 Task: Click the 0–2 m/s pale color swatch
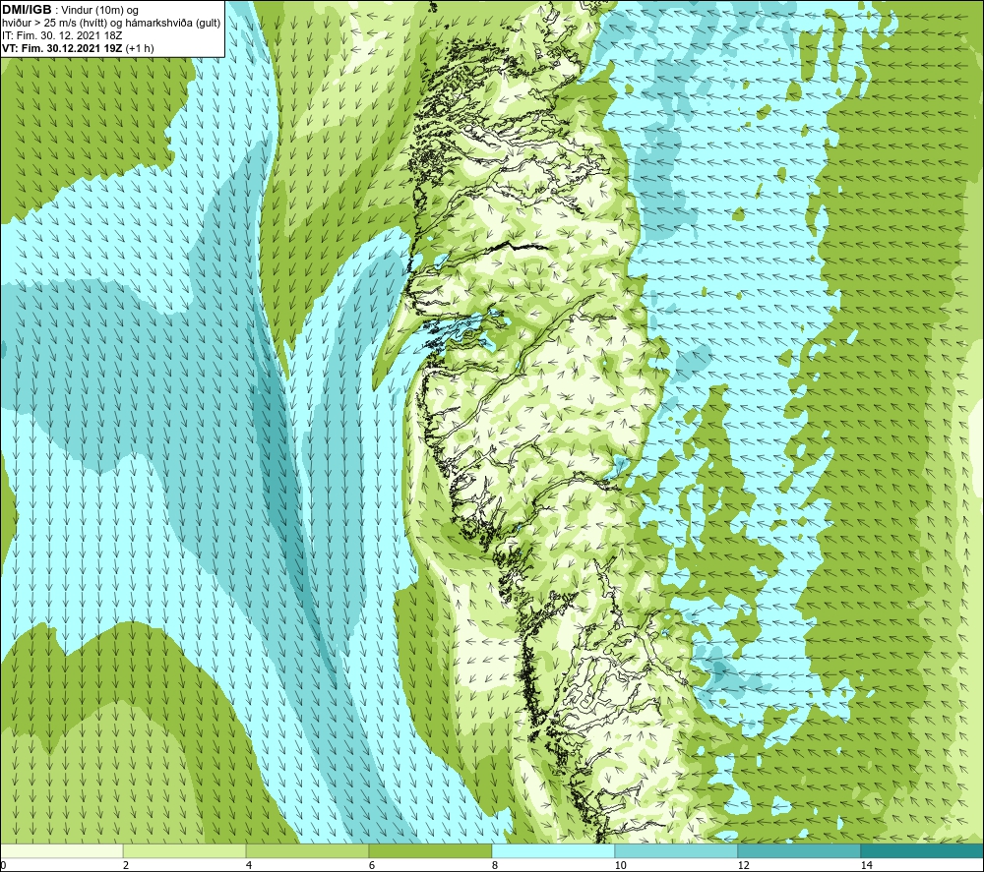pos(61,850)
